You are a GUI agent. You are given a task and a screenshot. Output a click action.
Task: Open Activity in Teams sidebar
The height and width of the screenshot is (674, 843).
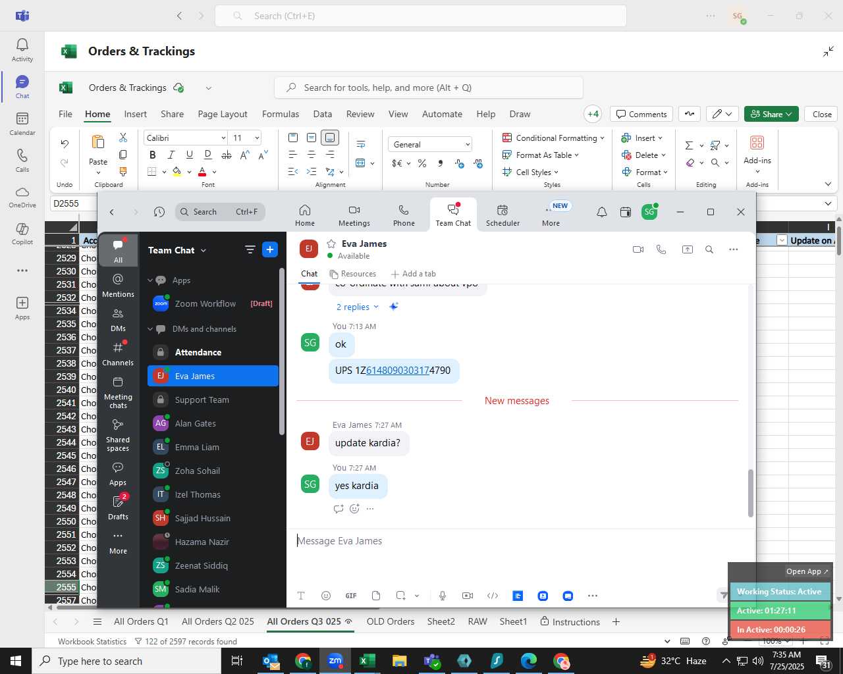pyautogui.click(x=22, y=50)
